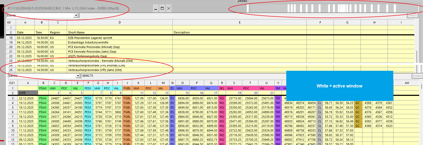Image resolution: width=423 pixels, height=145 pixels.
Task: Close the DAX Index chart window
Action: click(169, 9)
